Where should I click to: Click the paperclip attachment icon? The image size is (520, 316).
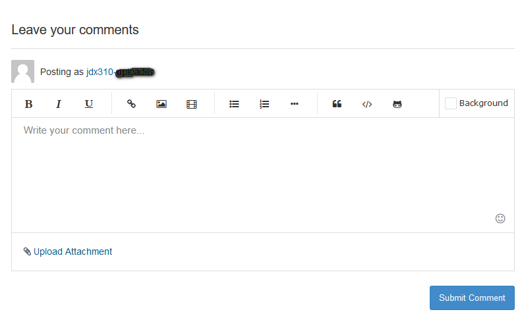click(x=27, y=251)
